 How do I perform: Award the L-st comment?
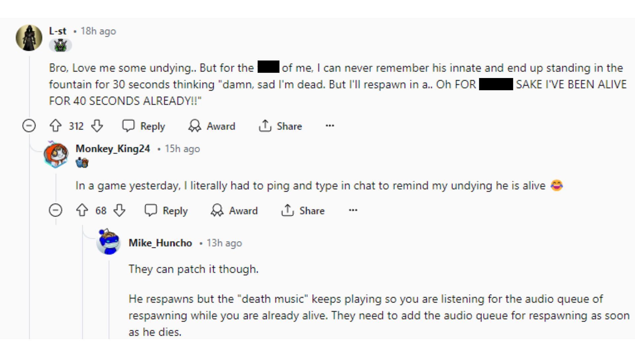(212, 126)
